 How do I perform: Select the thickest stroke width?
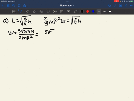110,12
